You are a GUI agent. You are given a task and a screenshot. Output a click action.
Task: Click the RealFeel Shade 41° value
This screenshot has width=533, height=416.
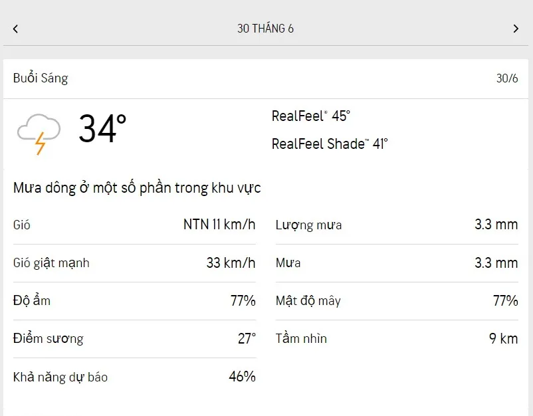(x=330, y=144)
